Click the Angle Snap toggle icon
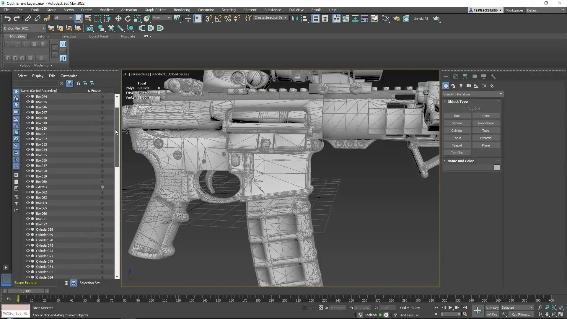Viewport: 567px width, 319px height. [218, 19]
